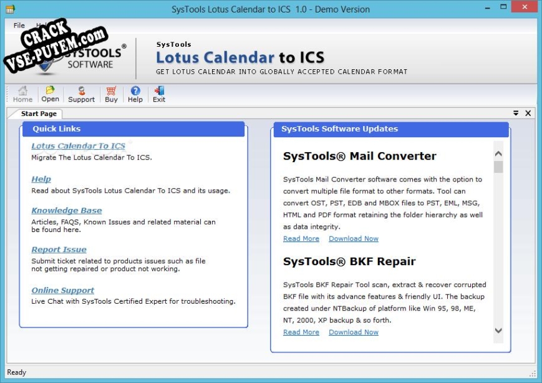Viewport: 542px width, 383px height.
Task: Select the Start Page tab
Action: (x=39, y=114)
